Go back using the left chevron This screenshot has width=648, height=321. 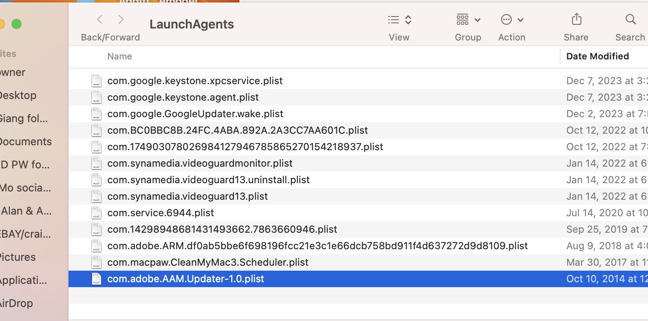(99, 19)
